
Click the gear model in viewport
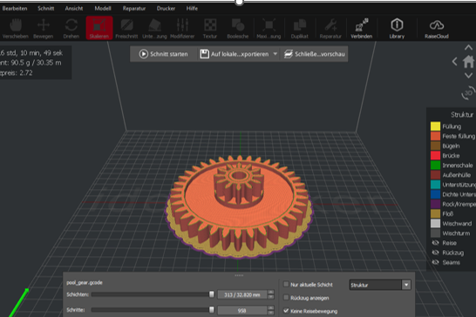click(239, 207)
